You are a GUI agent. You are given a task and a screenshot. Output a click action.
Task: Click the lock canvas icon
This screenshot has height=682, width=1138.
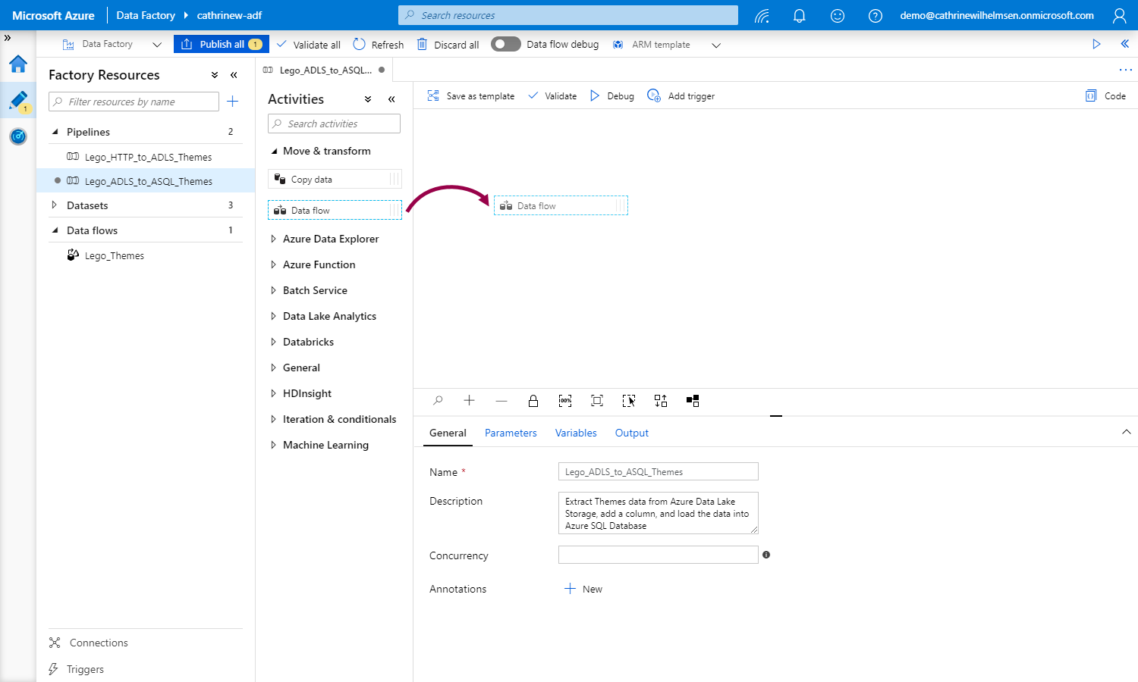533,401
